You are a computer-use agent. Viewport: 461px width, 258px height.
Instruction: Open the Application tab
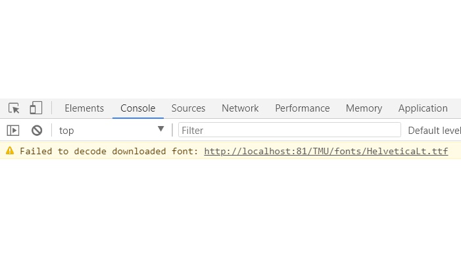423,108
